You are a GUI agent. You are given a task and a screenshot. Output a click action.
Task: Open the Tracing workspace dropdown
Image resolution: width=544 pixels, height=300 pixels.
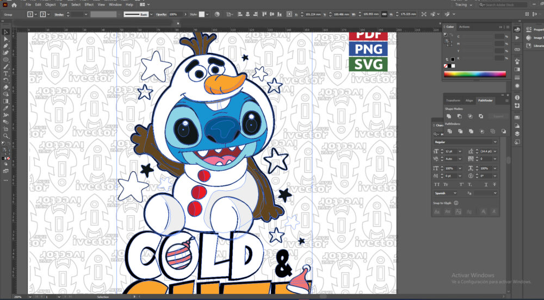tap(463, 5)
